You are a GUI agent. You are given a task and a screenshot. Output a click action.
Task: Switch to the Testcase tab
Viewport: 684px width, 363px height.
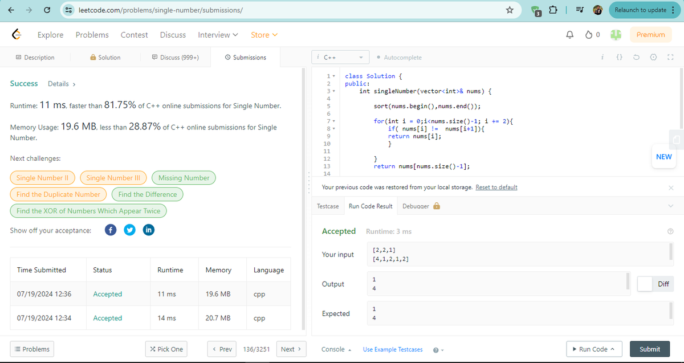(x=328, y=206)
